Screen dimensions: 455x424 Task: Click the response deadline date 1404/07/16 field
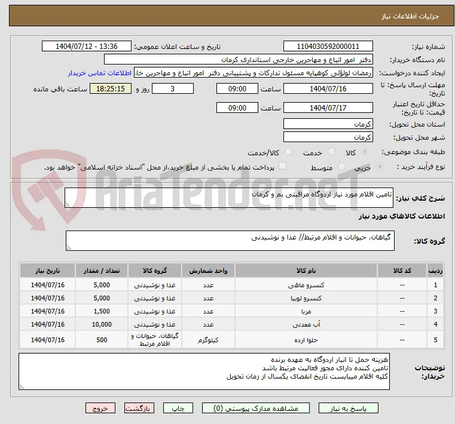(328, 89)
